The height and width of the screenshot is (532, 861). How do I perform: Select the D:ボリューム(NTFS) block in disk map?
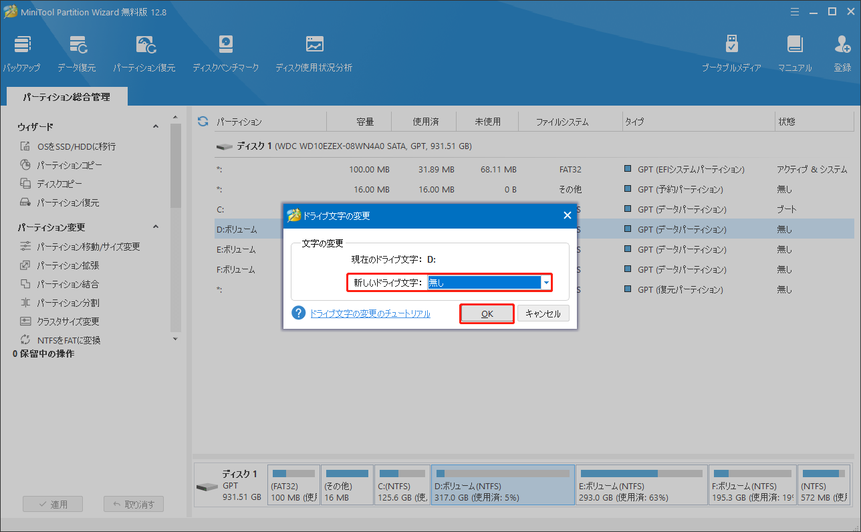pos(503,485)
